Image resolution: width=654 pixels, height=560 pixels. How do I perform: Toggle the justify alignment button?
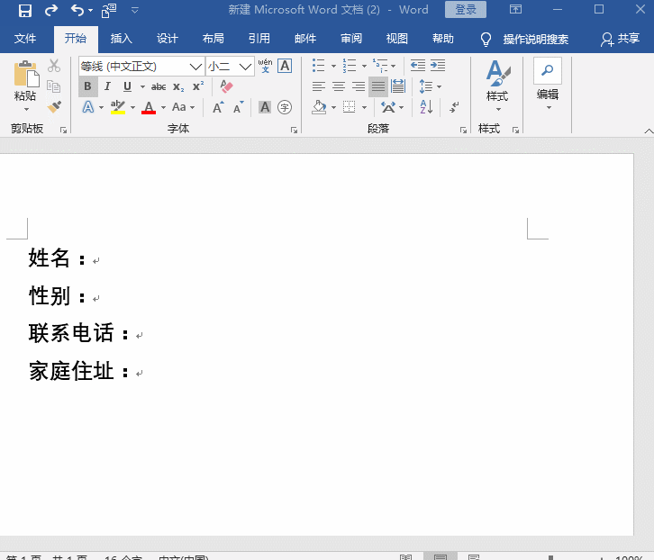click(378, 86)
